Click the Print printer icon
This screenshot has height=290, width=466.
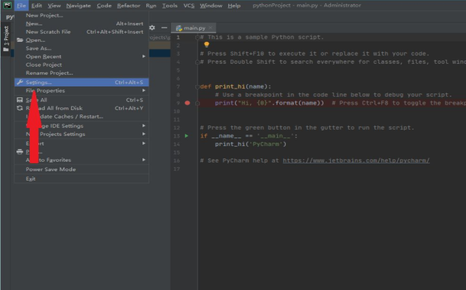point(20,151)
